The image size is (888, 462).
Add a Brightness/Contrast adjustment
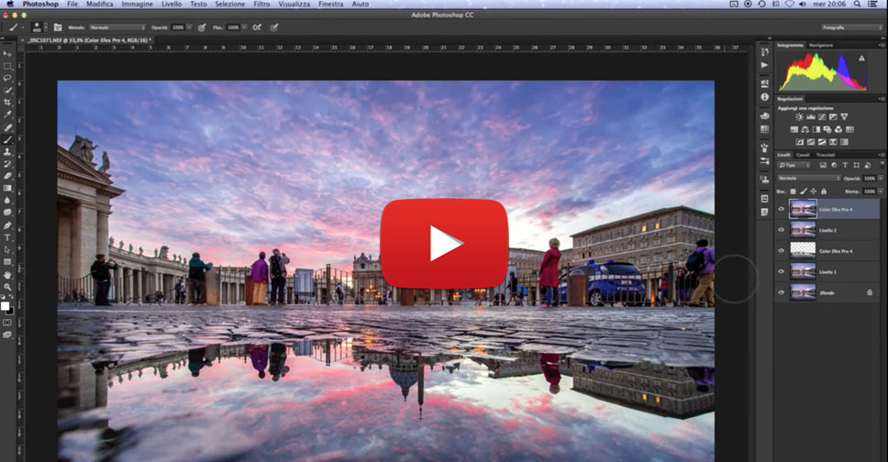point(799,117)
